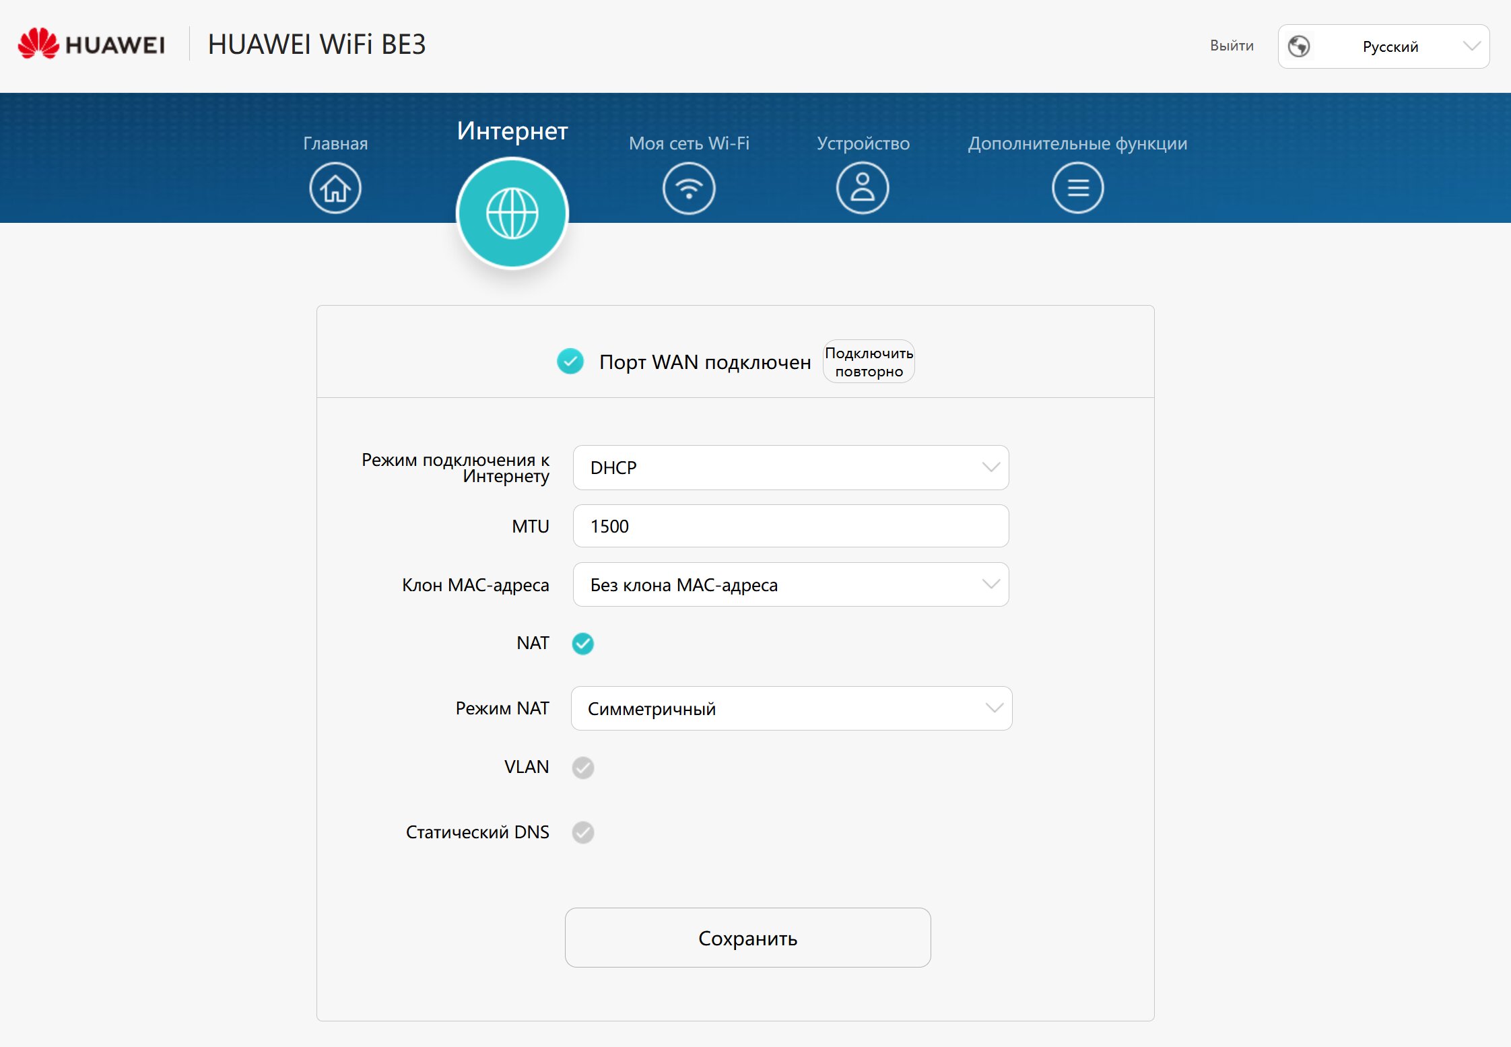1511x1047 pixels.
Task: Enable the Static DNS checkbox
Action: tap(583, 833)
